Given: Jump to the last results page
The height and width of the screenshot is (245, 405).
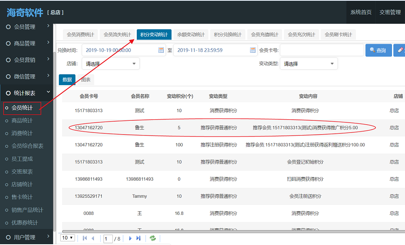Looking at the screenshot, I should coord(139,238).
